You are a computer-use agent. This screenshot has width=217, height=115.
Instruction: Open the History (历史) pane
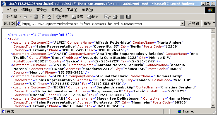click(93, 17)
